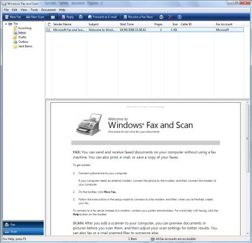
Task: Collapse the Fax tree node
Action: click(6, 24)
